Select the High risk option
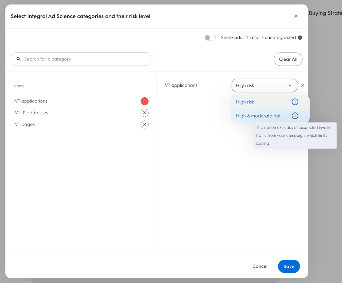 tap(245, 102)
